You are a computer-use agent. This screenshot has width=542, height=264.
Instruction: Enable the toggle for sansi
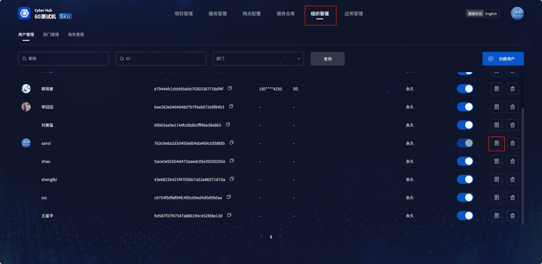click(465, 143)
